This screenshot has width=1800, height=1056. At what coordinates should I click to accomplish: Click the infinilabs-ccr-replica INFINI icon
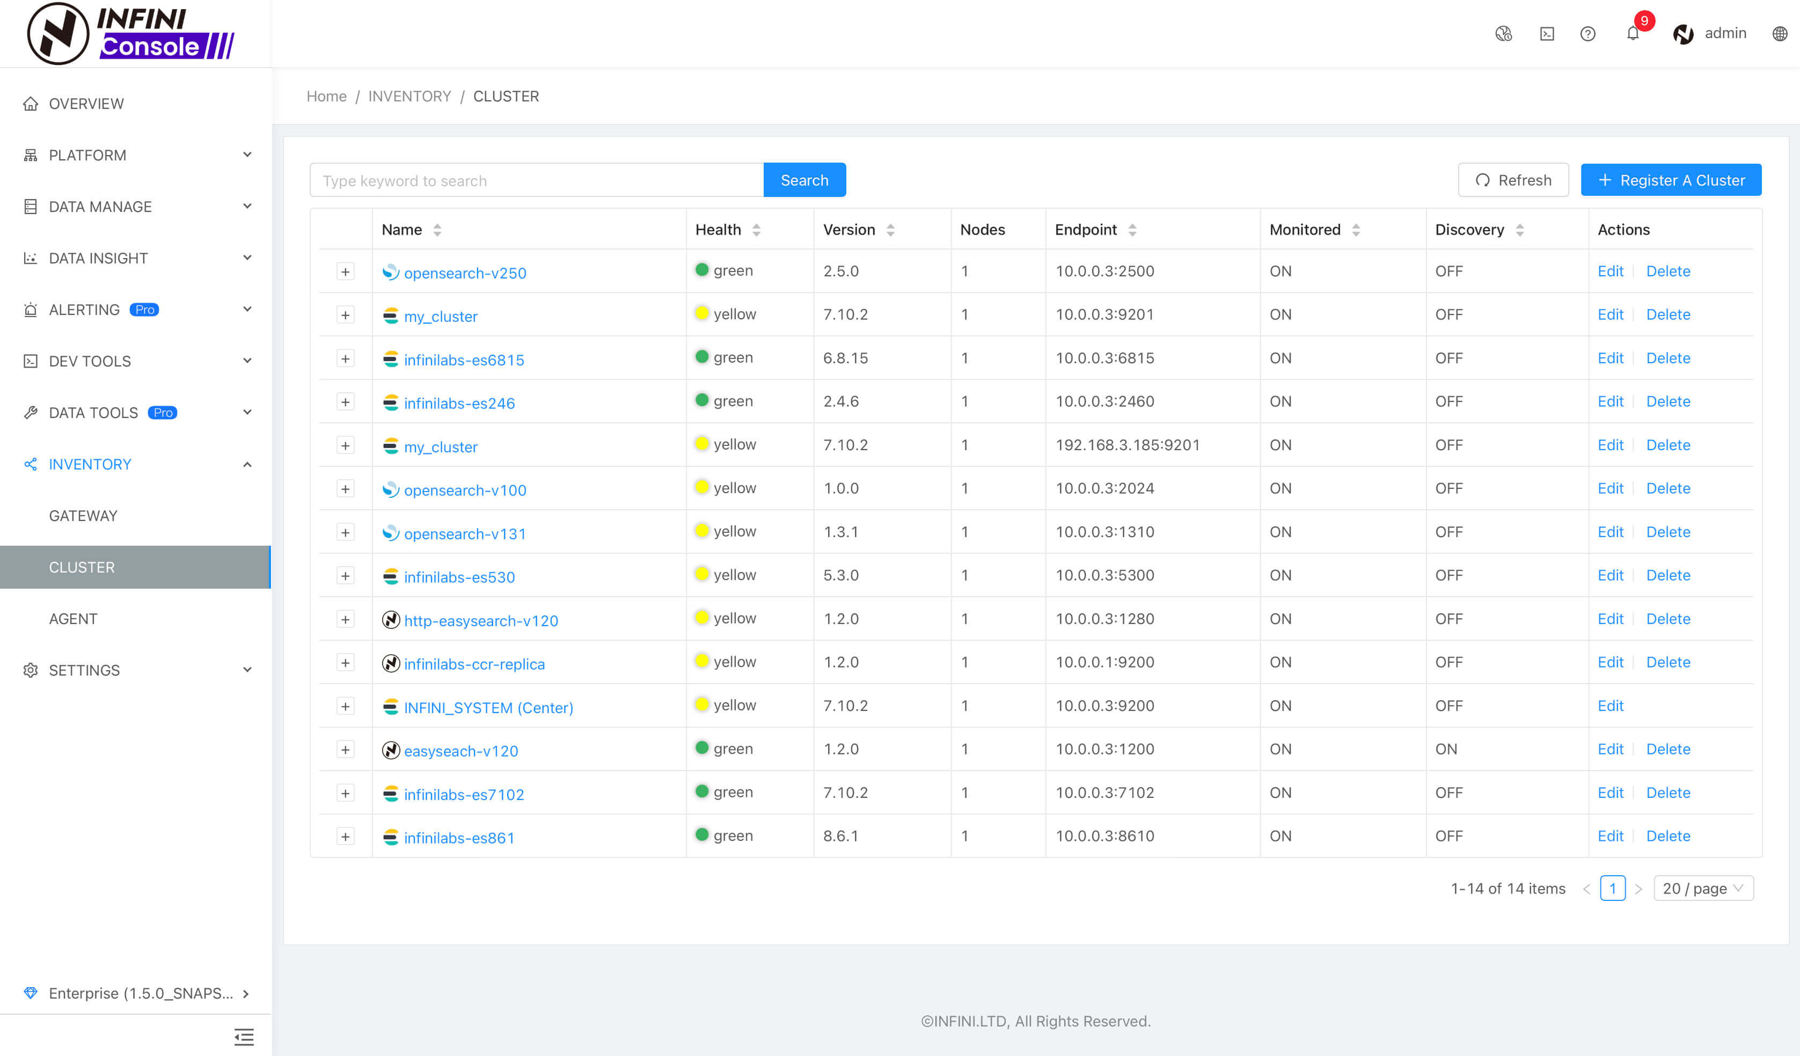(391, 663)
